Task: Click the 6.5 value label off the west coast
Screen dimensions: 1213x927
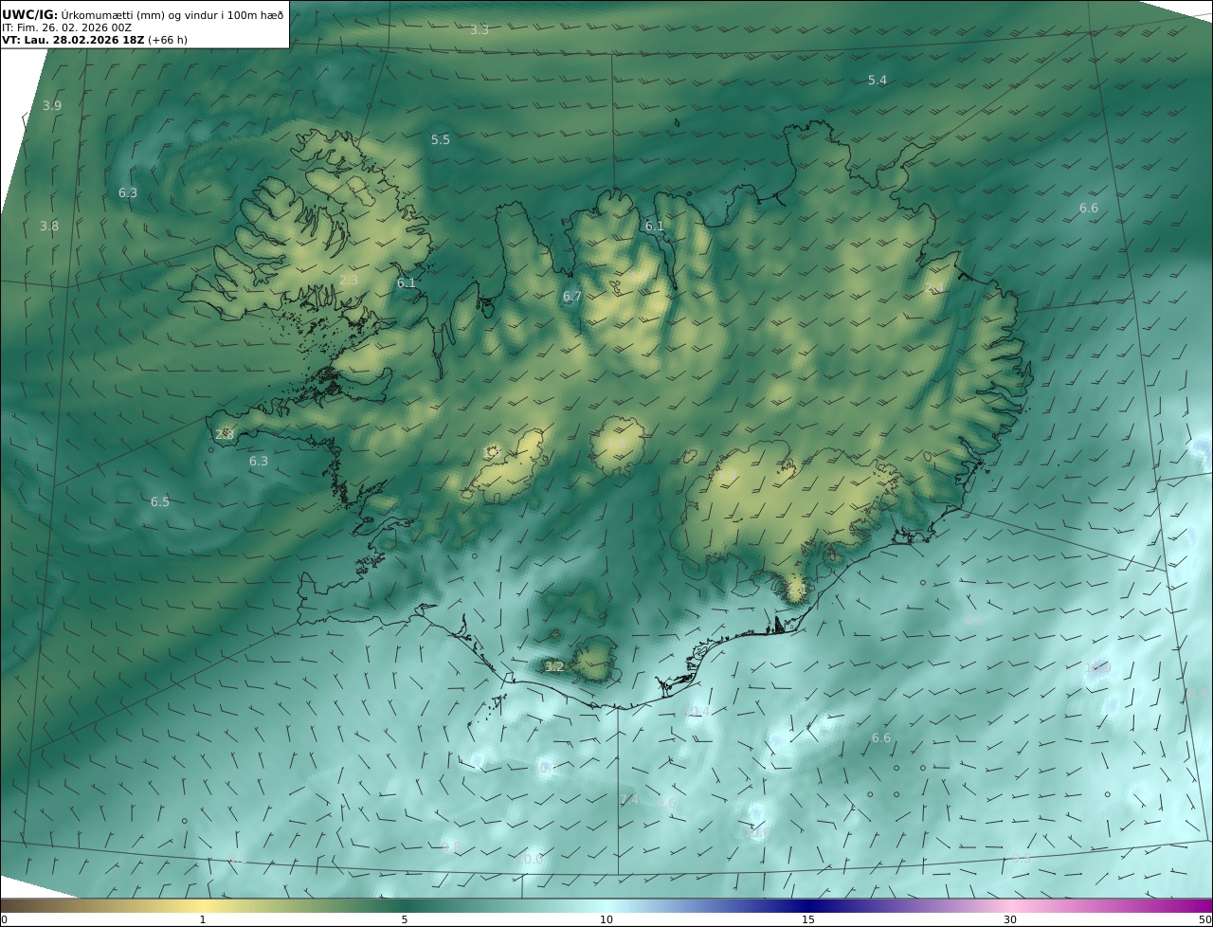Action: click(160, 502)
